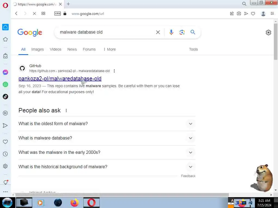Expand 'What is malware database?' question
This screenshot has width=278, height=208.
click(107, 138)
